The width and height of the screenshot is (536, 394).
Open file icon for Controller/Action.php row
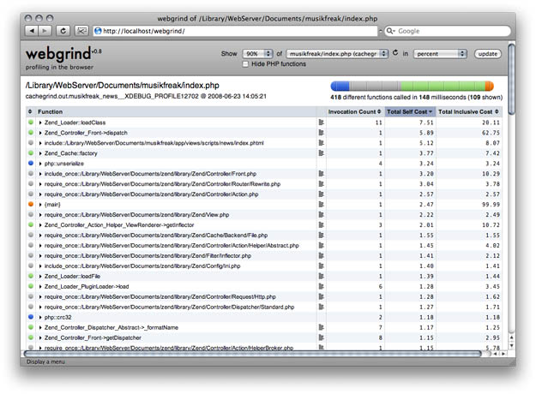point(322,194)
